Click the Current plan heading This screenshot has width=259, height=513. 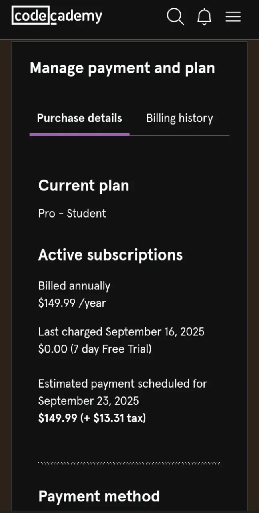point(84,186)
